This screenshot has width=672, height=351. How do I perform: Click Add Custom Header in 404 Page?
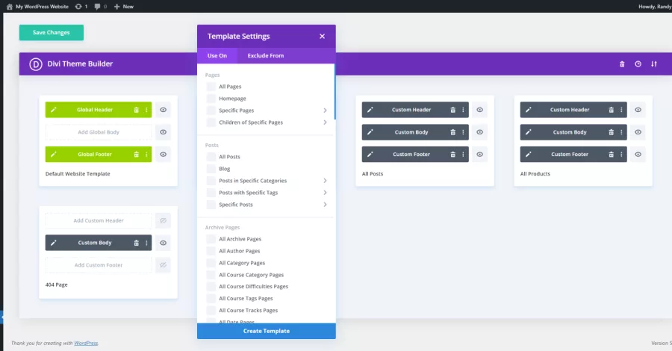point(99,220)
